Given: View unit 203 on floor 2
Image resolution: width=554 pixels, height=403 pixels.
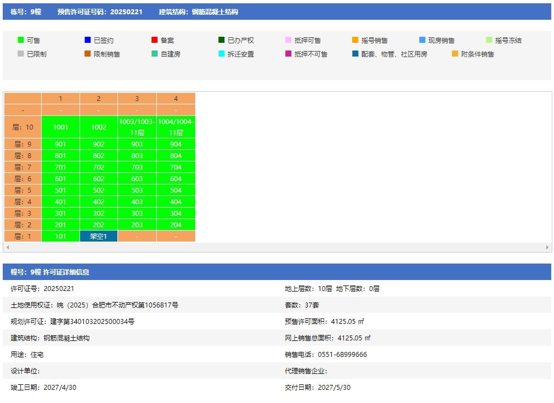Looking at the screenshot, I should point(137,225).
